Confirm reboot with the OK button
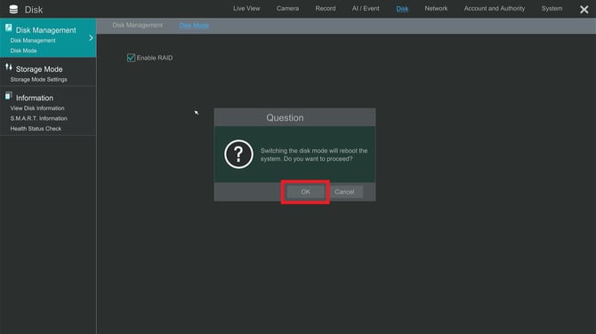 point(306,192)
